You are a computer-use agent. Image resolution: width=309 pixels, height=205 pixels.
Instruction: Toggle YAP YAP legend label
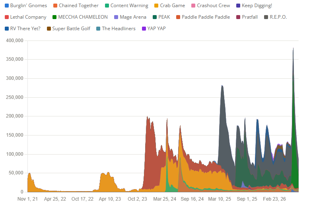(x=156, y=29)
